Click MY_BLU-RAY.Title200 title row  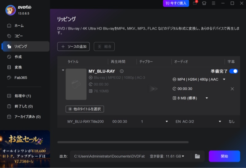pos(85,121)
